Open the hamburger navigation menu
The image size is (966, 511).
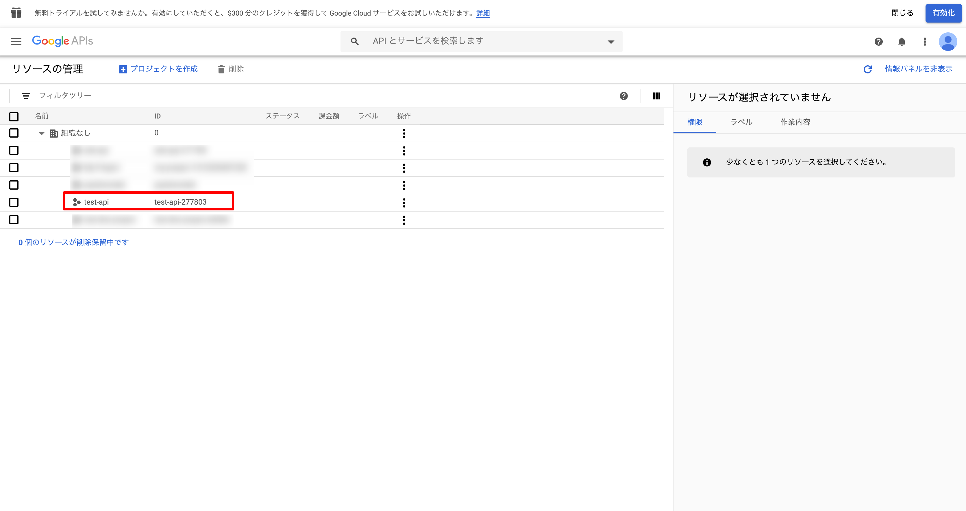(16, 41)
